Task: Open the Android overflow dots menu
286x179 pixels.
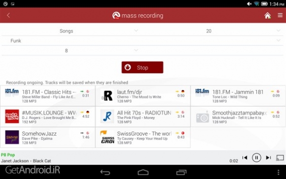Action: pos(278,172)
